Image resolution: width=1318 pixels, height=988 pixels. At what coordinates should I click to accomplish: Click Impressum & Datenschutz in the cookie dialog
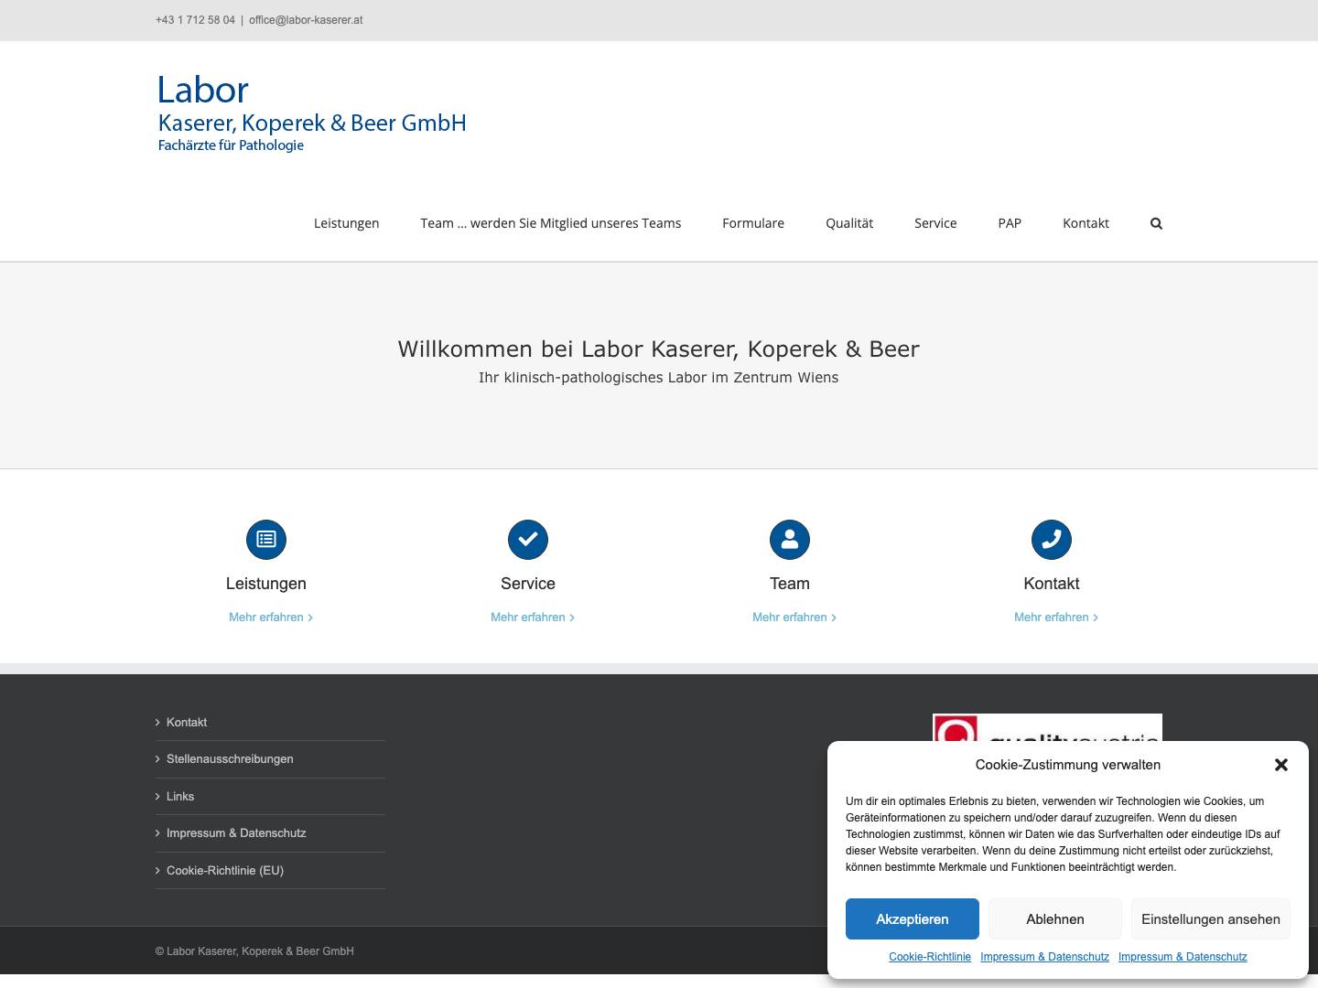(1044, 957)
